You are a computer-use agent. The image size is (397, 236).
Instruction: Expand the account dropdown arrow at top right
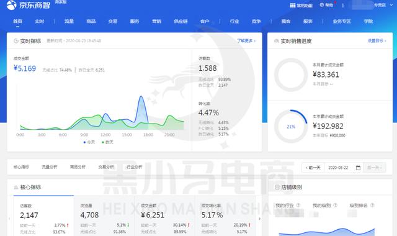pos(391,5)
